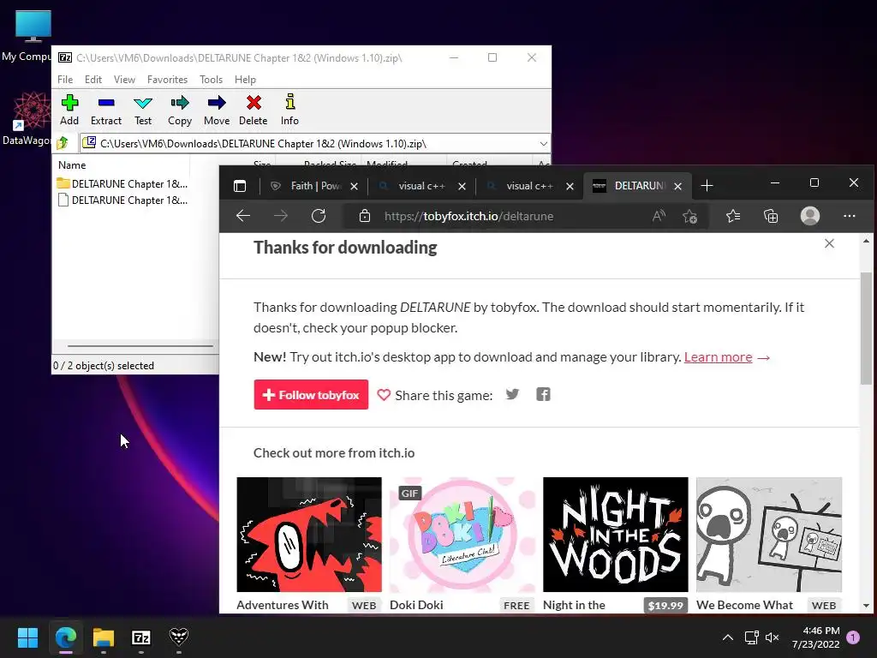Click the browser page vertical scrollbar
Screen dimensions: 877x658
pos(866,328)
